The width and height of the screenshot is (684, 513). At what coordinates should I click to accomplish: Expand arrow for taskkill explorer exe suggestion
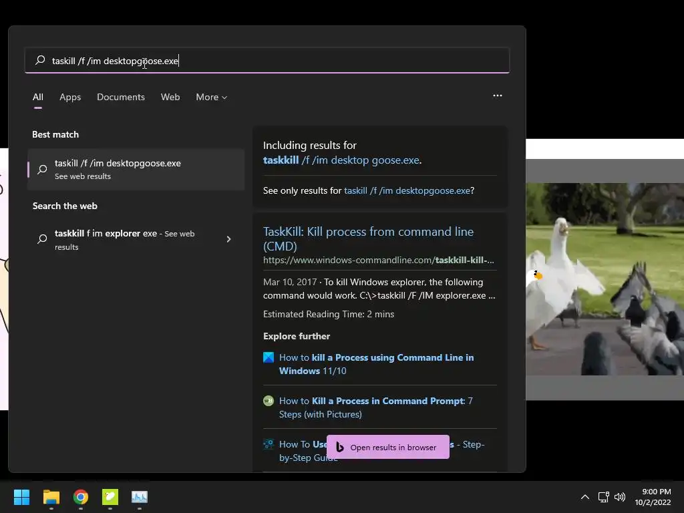click(x=228, y=239)
